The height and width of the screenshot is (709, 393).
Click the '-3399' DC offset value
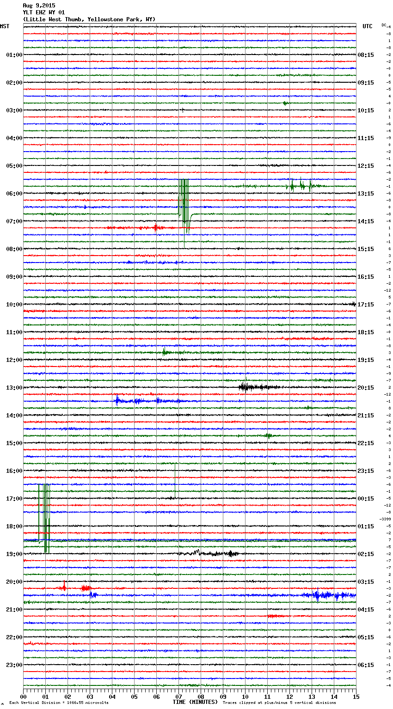click(385, 519)
